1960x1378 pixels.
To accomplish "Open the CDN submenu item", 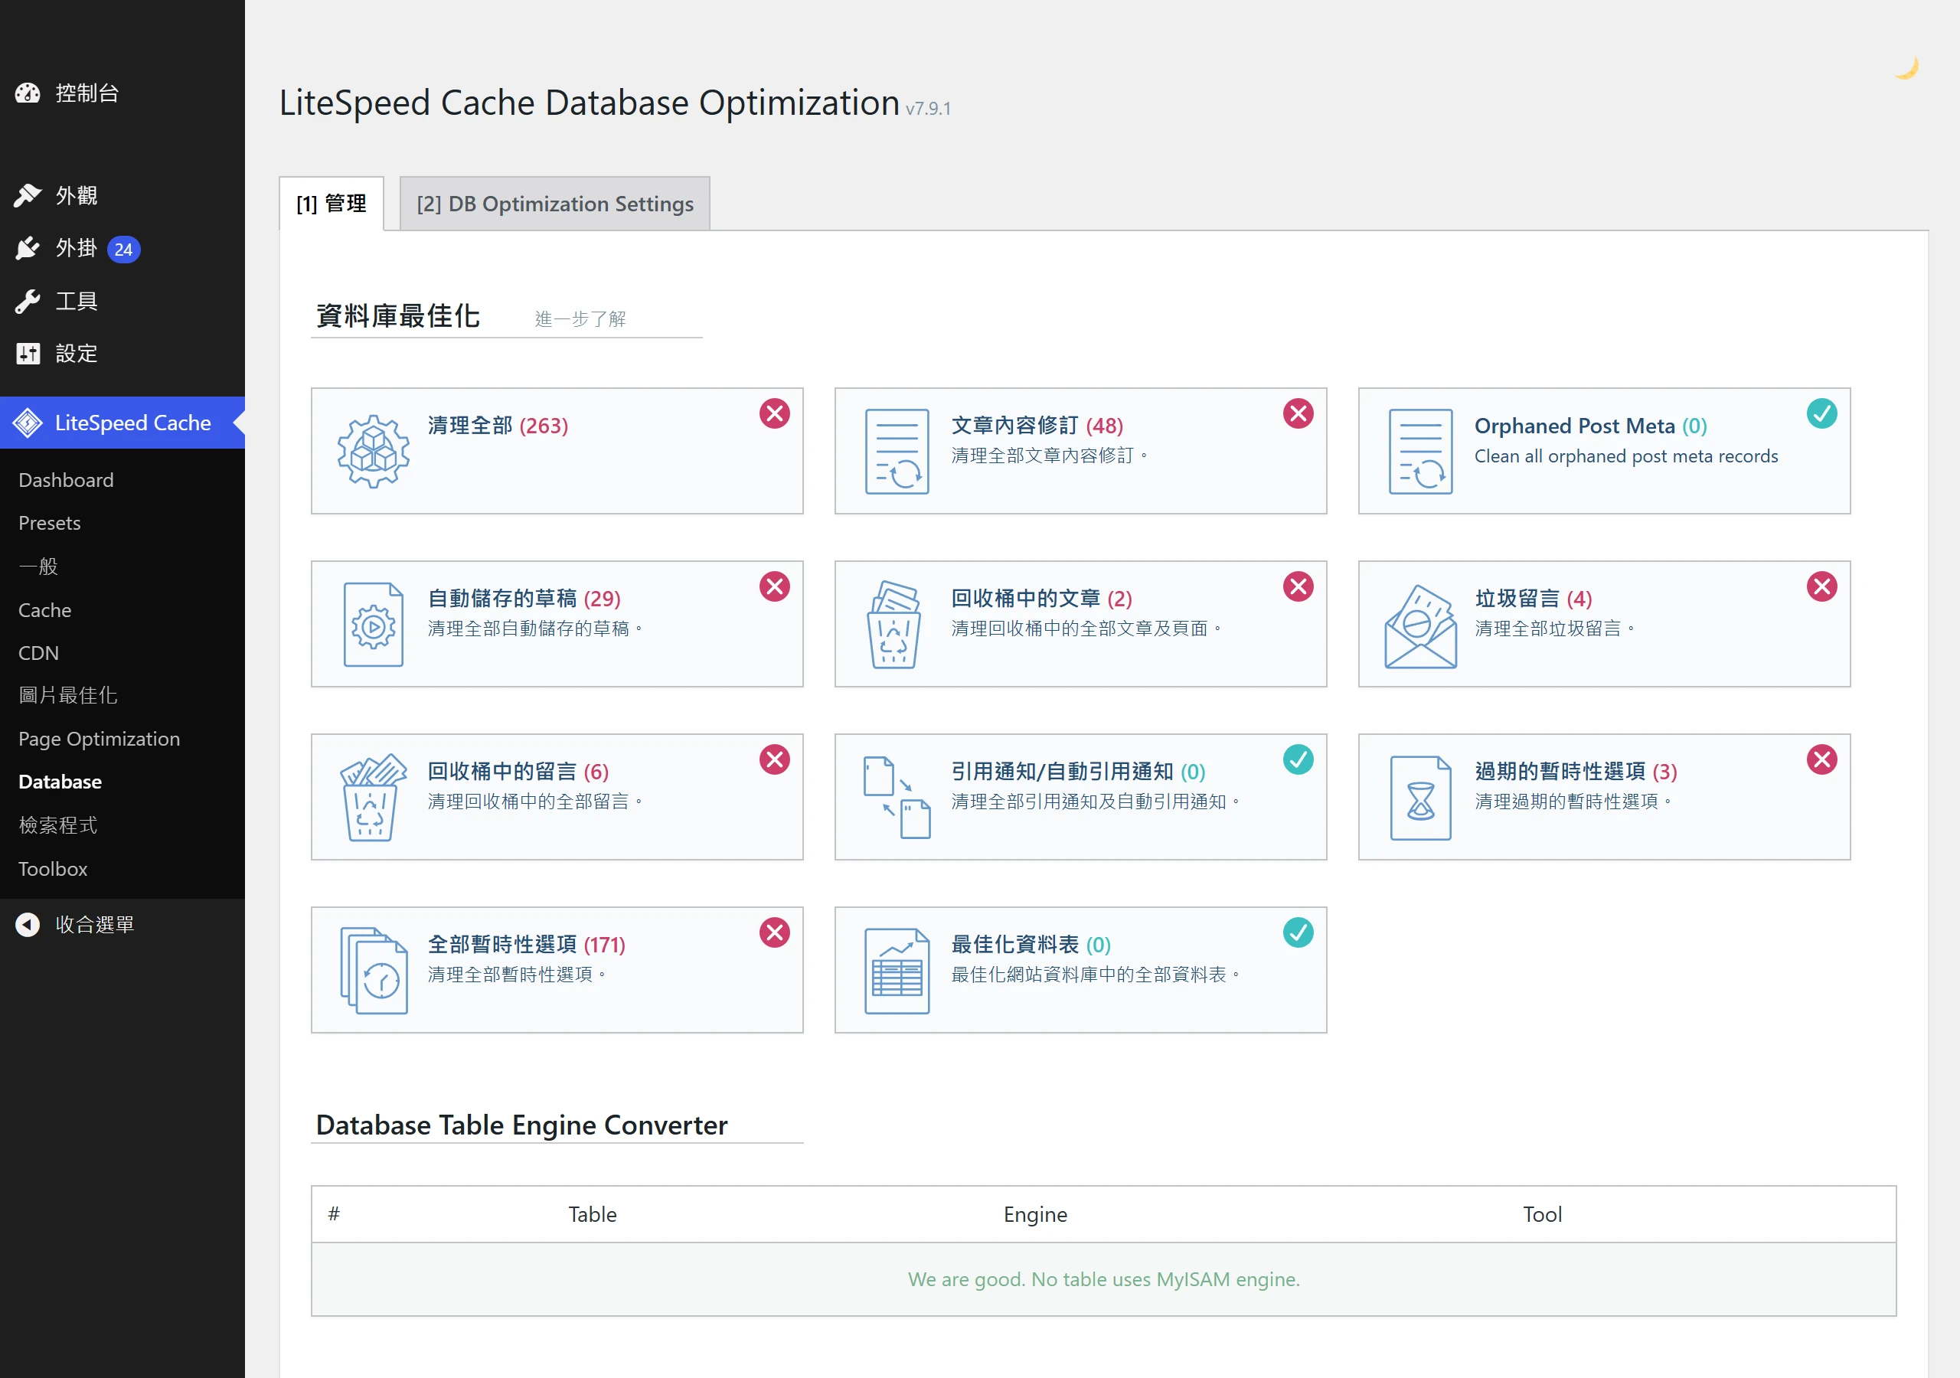I will [38, 653].
